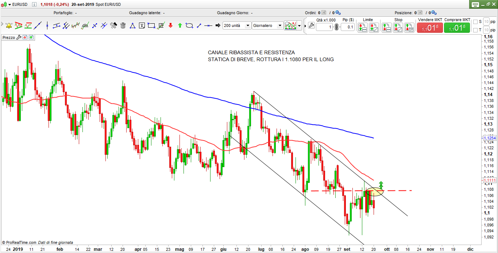
Task: Enable the T pip checkbox
Action: coord(475,30)
